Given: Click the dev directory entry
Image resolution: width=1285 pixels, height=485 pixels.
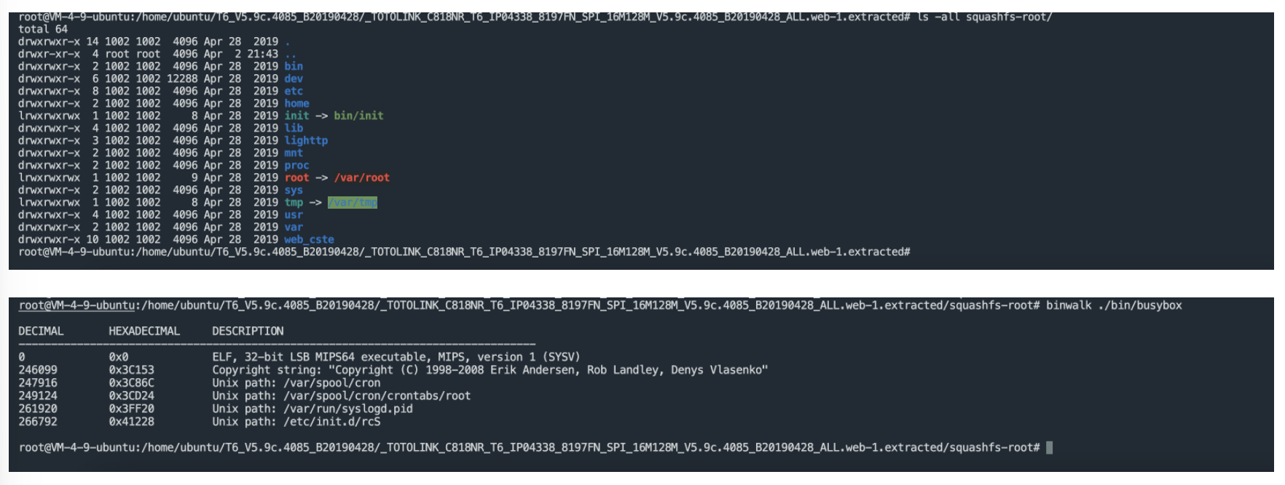Looking at the screenshot, I should point(294,79).
